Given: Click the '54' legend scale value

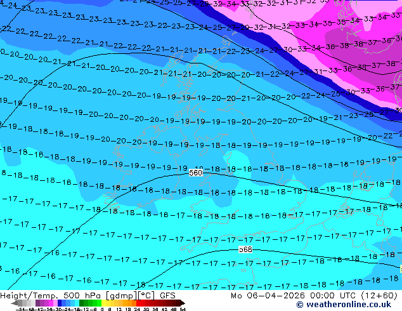Looking at the screenshot, I should tap(183, 309).
